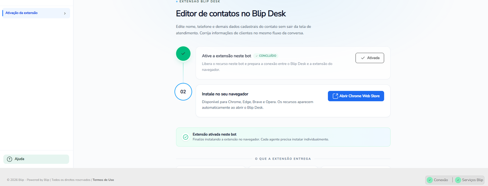Click the Finalize instalando a extensão text
Screen dimensions: 488x186
(261, 139)
